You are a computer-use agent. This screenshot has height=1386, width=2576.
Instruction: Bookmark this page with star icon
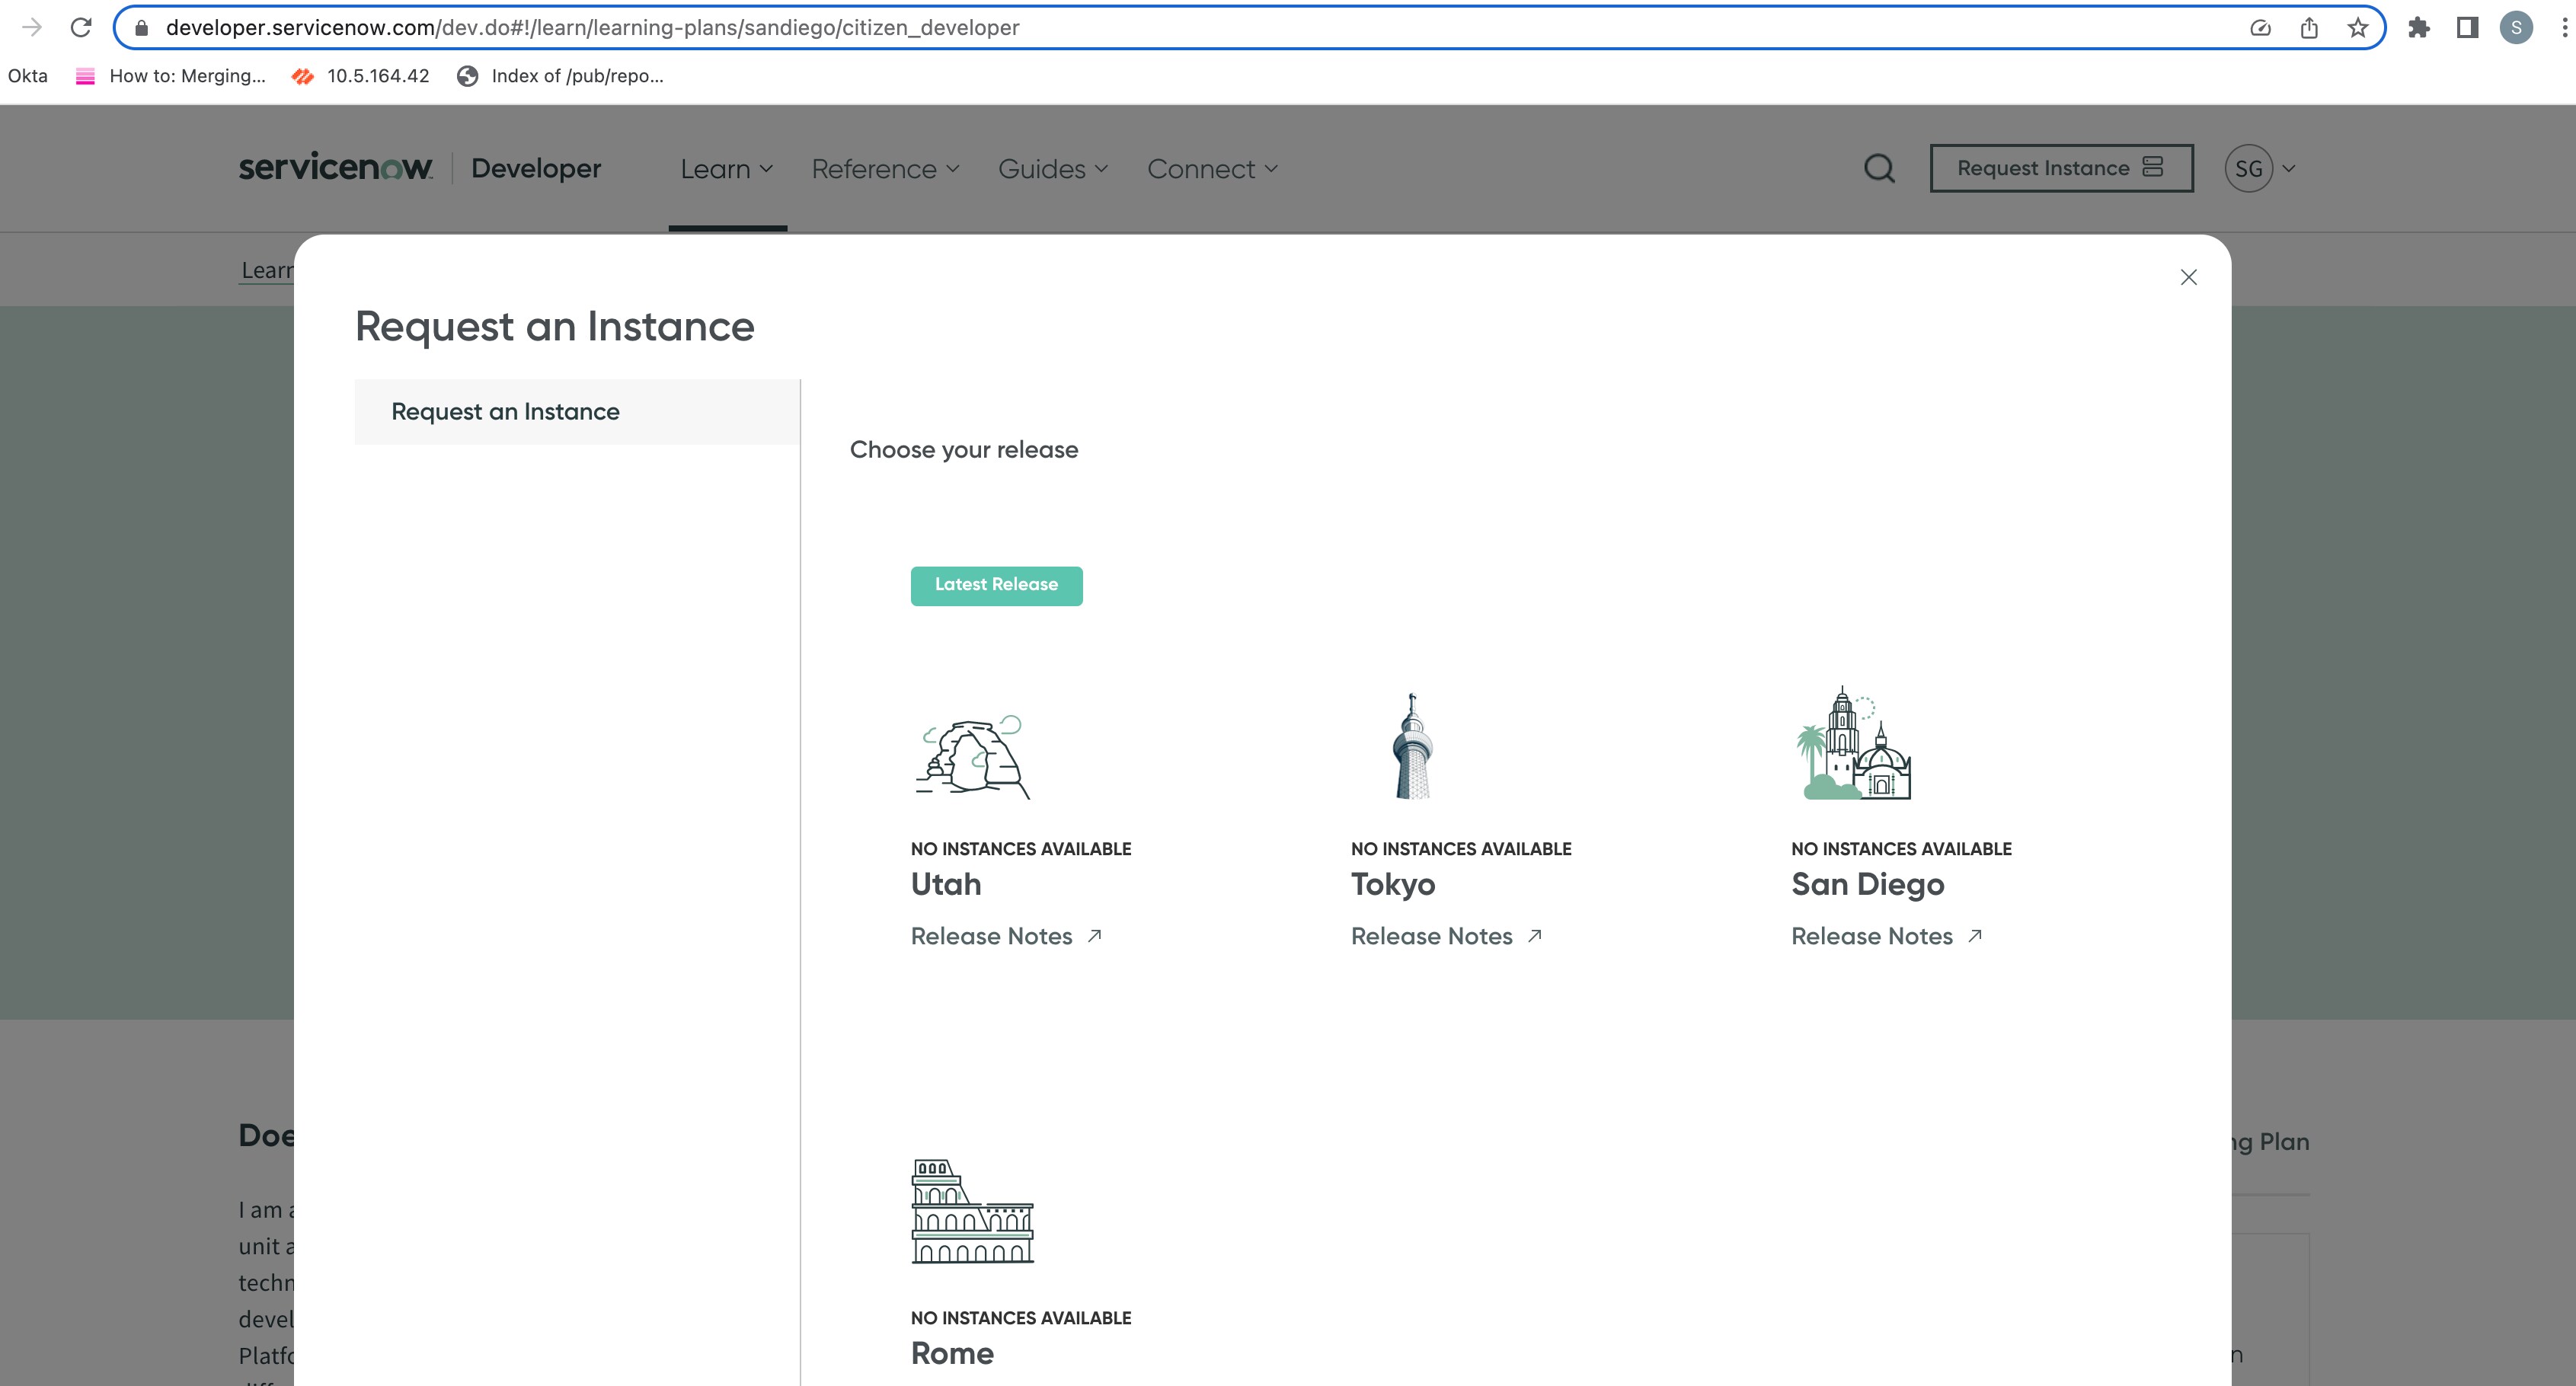click(x=2357, y=27)
